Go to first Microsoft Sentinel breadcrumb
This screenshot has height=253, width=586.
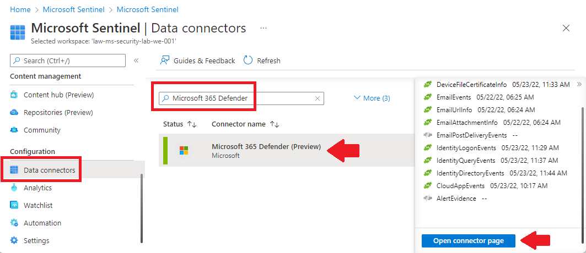pyautogui.click(x=73, y=9)
